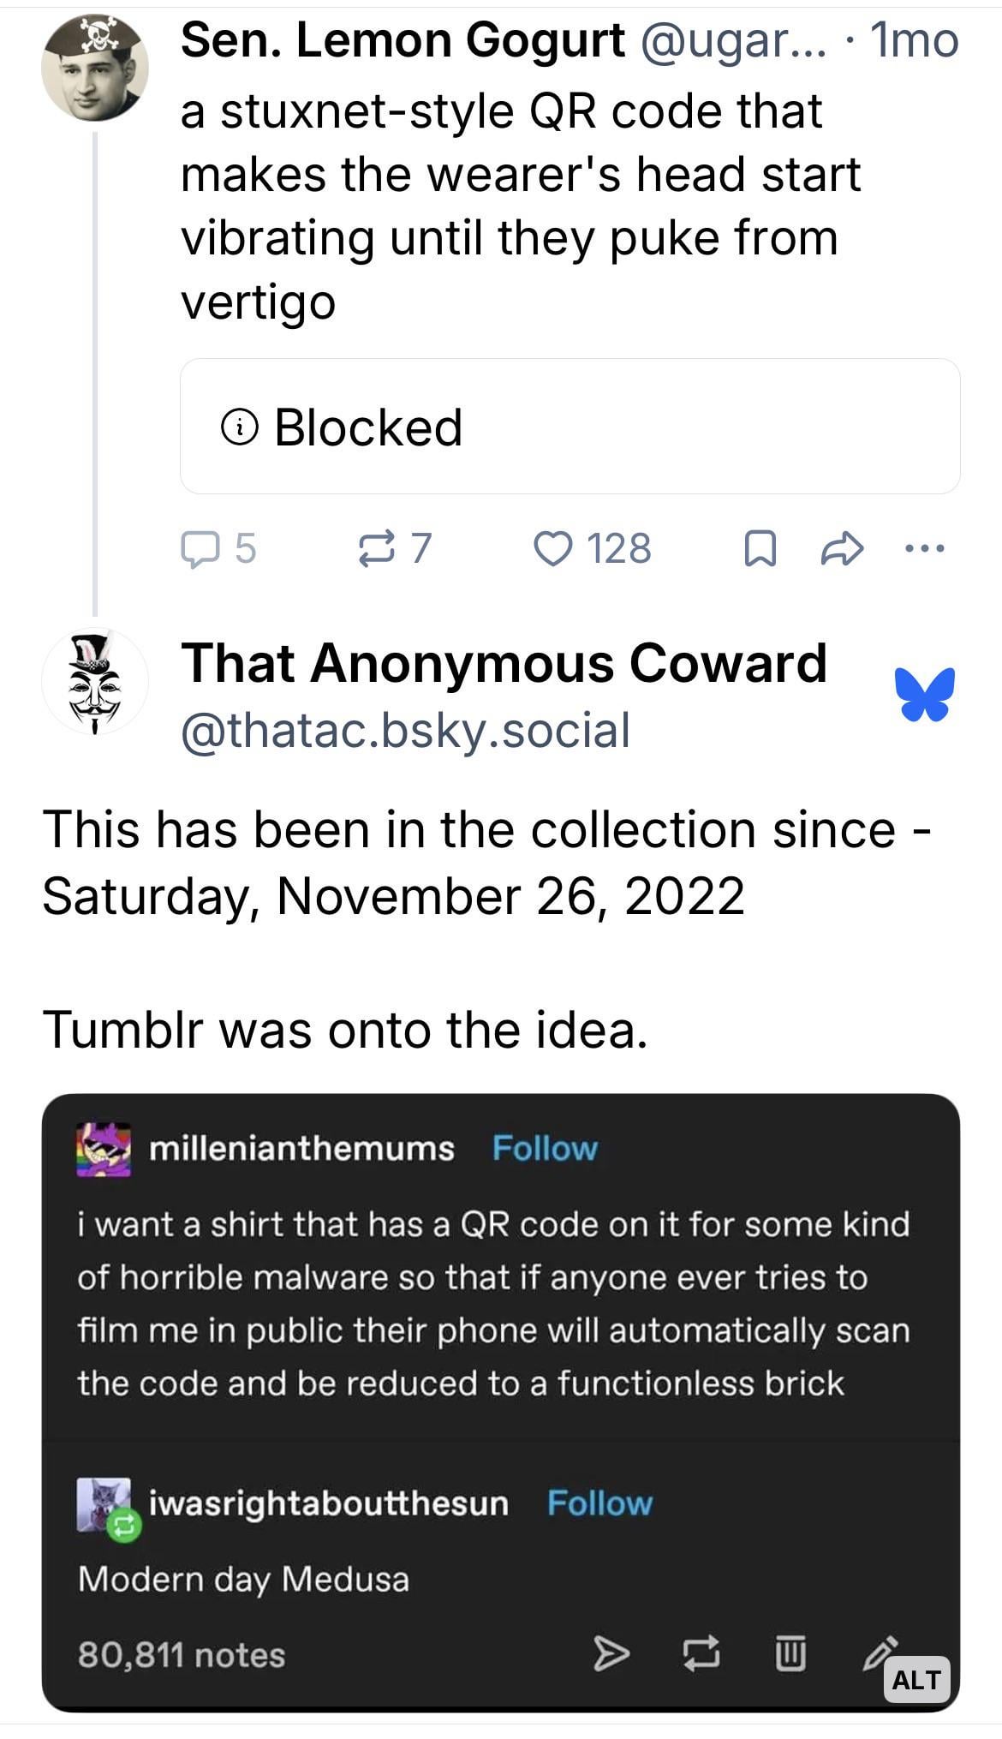Open the three-dot more options menu

coord(925,548)
